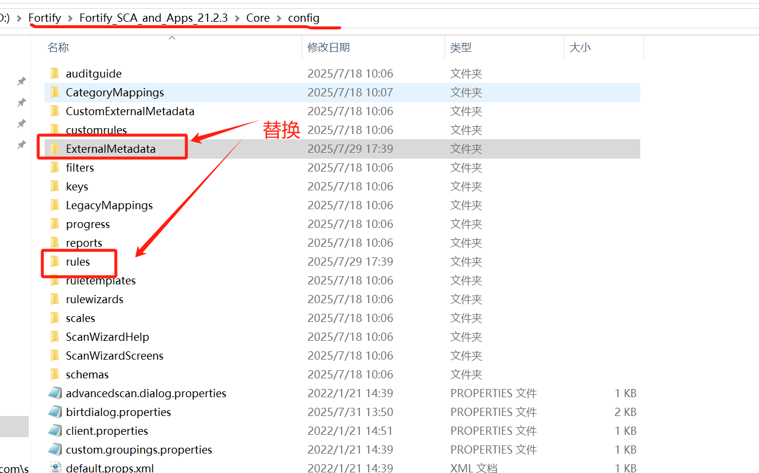Click the third pin icon in quick access
Image resolution: width=759 pixels, height=473 pixels.
(21, 123)
